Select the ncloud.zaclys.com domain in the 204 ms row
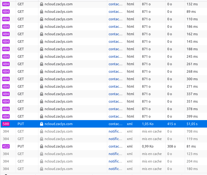The width and height of the screenshot is (207, 175). pos(58,161)
